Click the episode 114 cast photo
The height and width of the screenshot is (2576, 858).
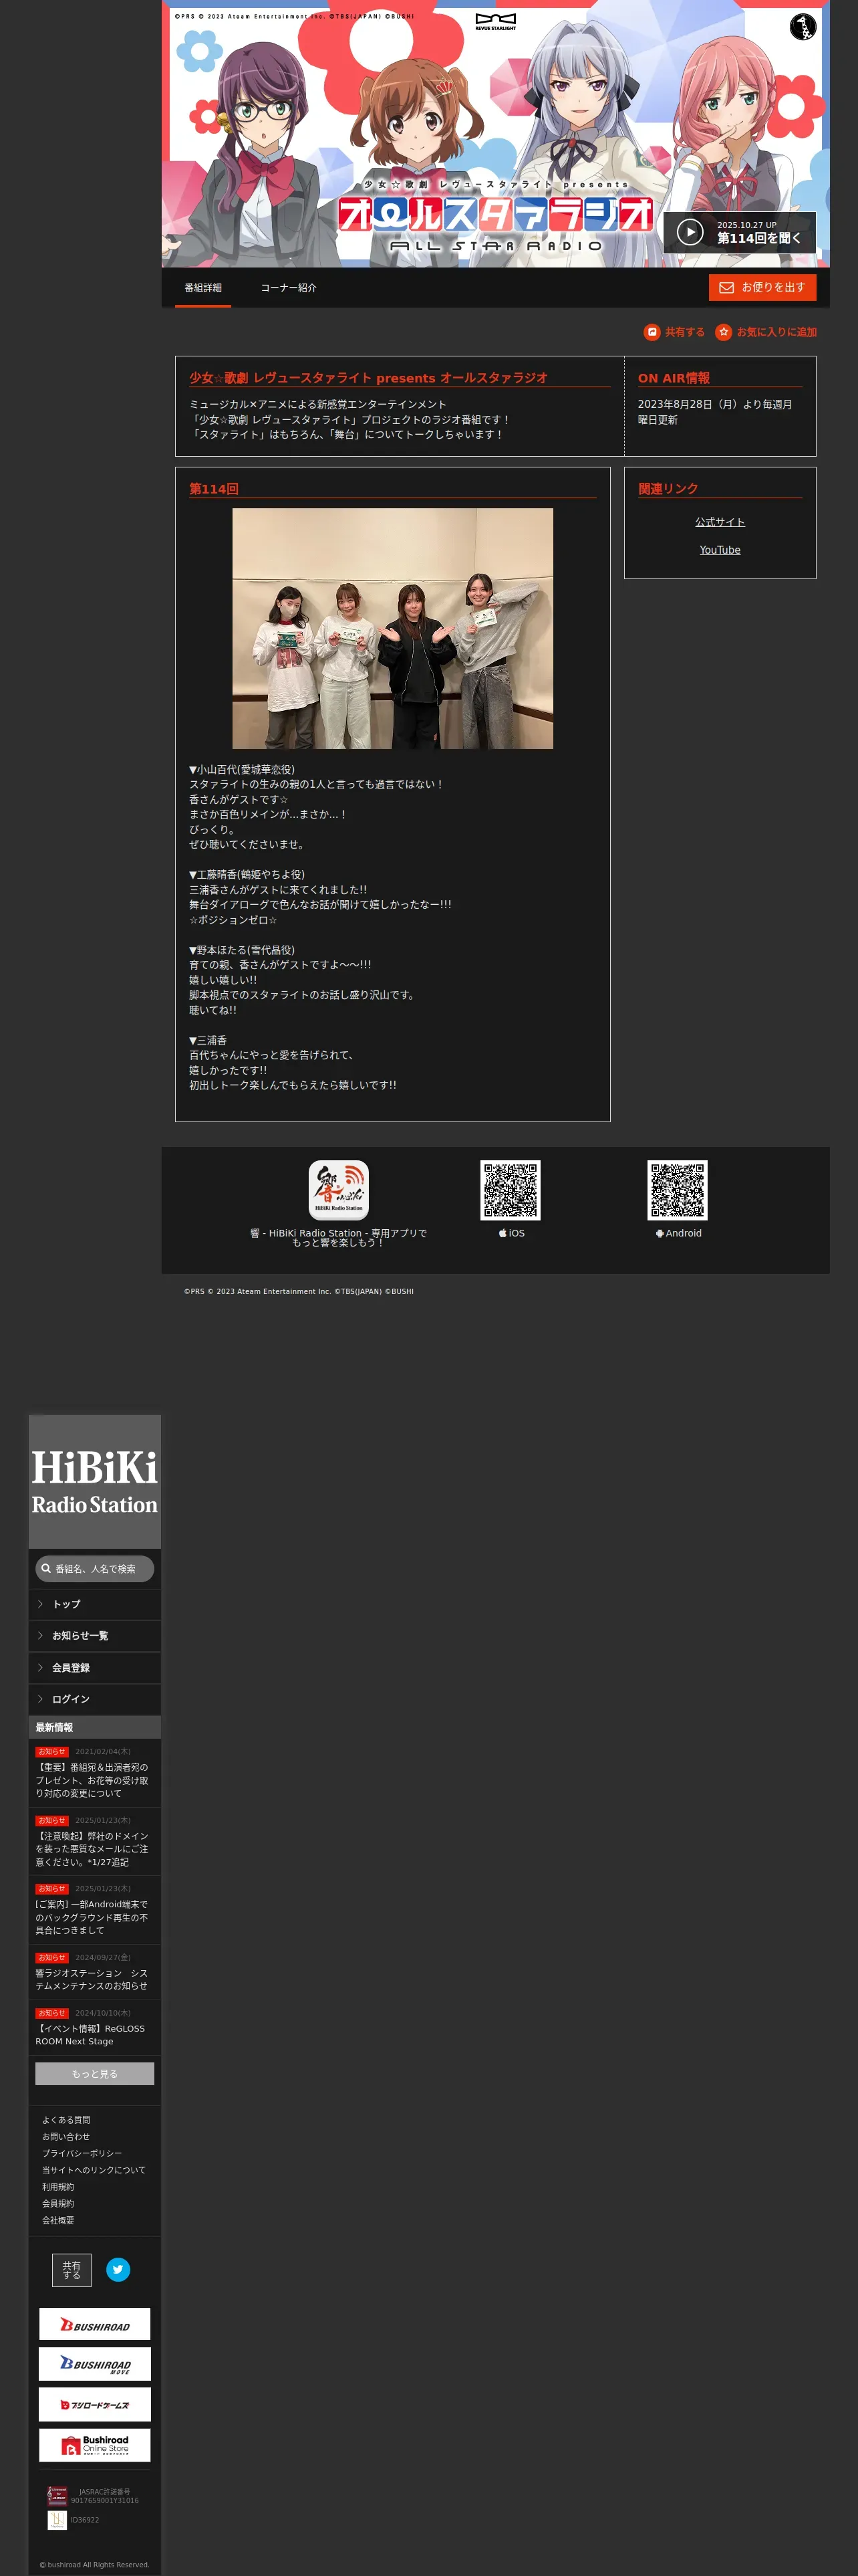pyautogui.click(x=392, y=629)
